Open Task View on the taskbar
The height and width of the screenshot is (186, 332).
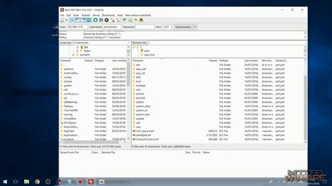point(16,181)
